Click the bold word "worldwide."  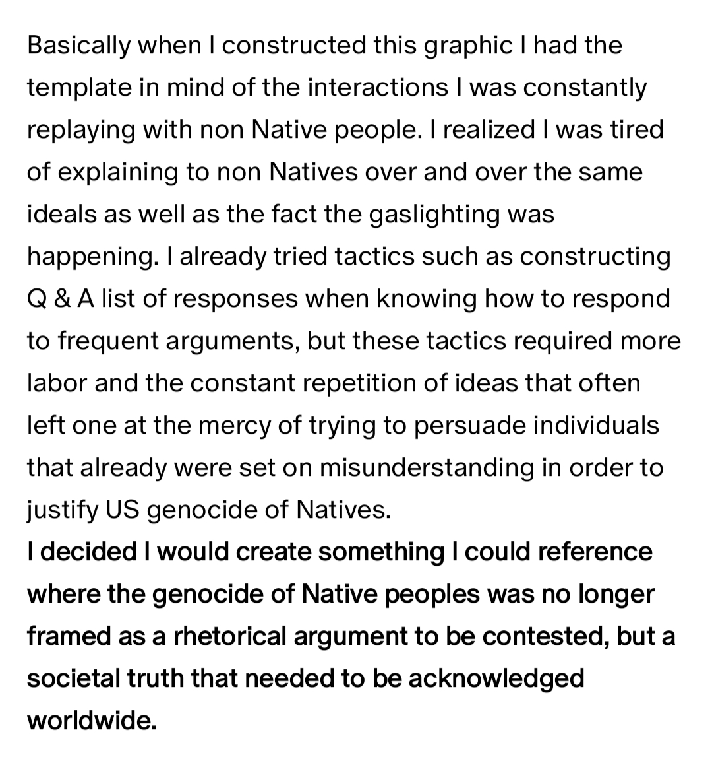pos(92,721)
